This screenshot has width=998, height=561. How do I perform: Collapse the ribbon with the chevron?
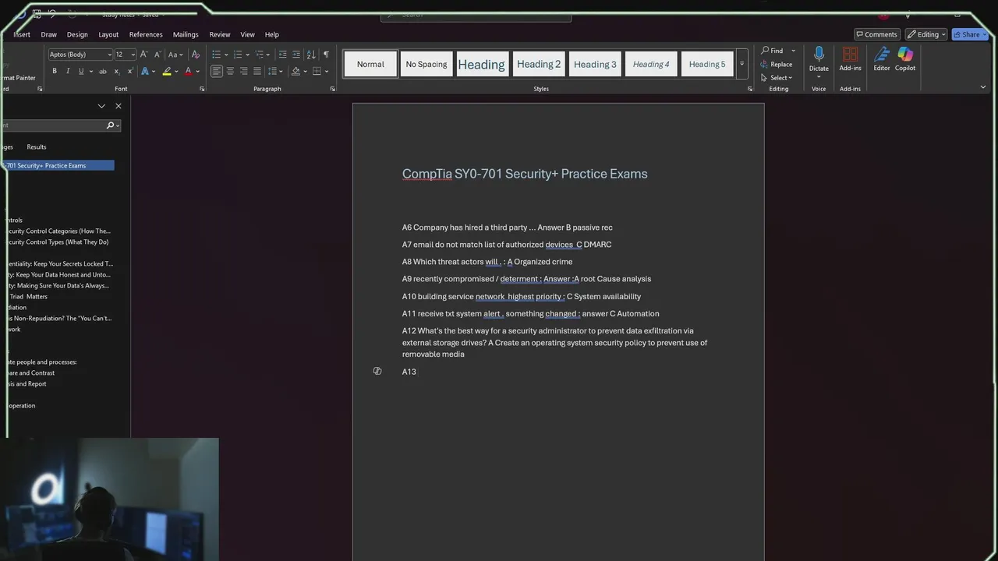coord(983,87)
